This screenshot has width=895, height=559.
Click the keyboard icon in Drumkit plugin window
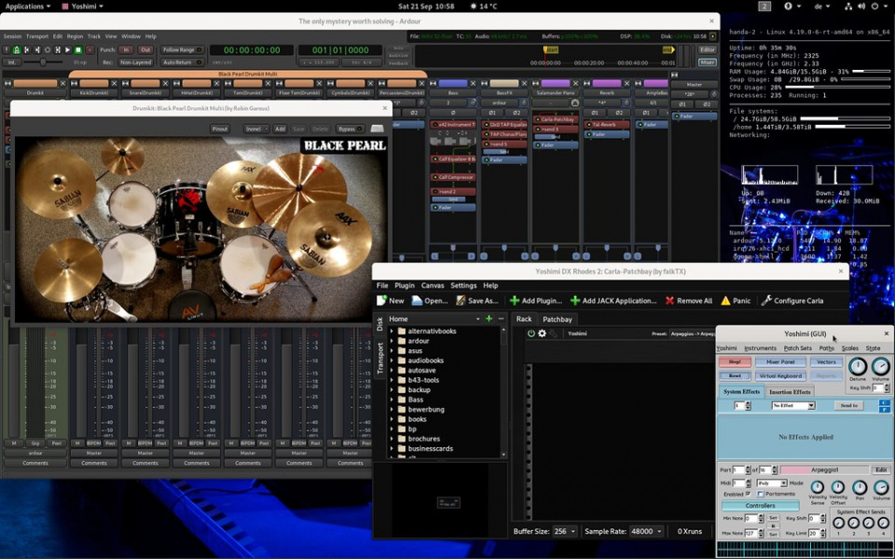point(378,129)
